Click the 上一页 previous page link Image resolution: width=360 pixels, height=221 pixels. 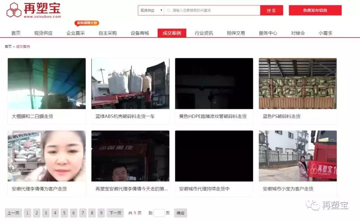[13, 213]
